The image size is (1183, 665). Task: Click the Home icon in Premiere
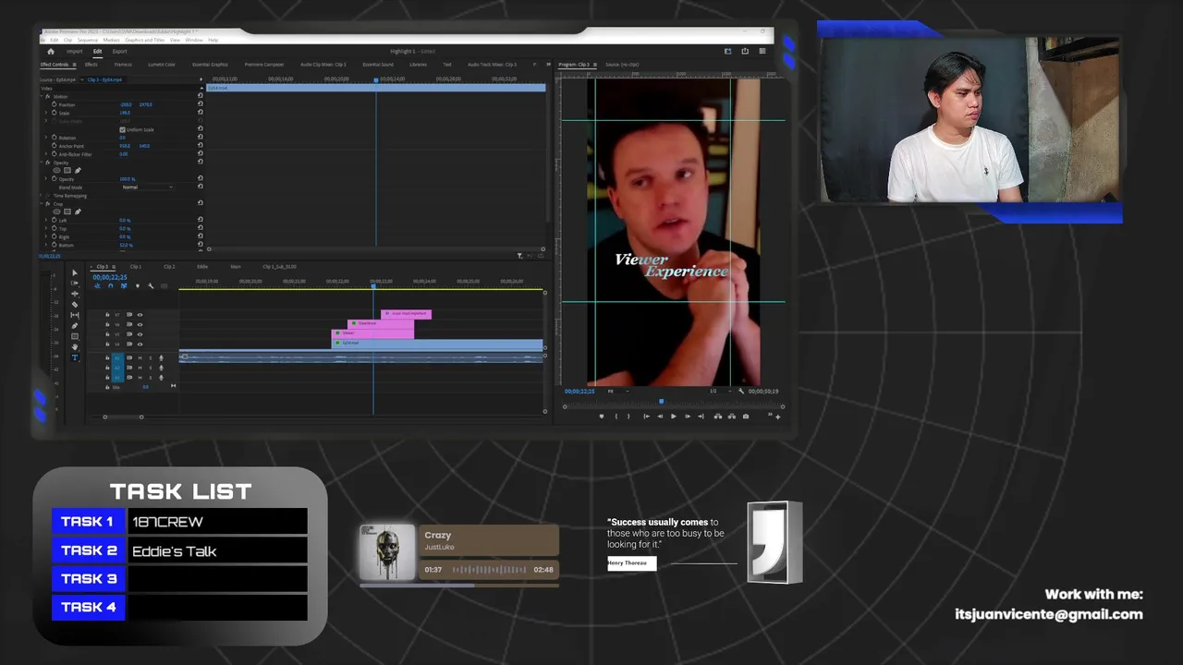tap(51, 52)
